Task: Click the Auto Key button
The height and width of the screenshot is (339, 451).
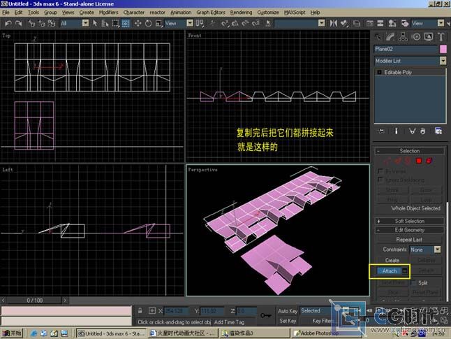Action: tap(288, 311)
